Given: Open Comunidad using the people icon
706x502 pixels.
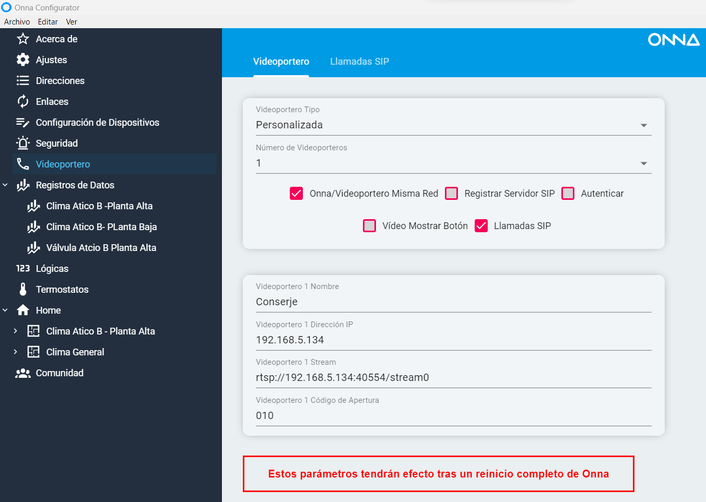Looking at the screenshot, I should (x=23, y=373).
